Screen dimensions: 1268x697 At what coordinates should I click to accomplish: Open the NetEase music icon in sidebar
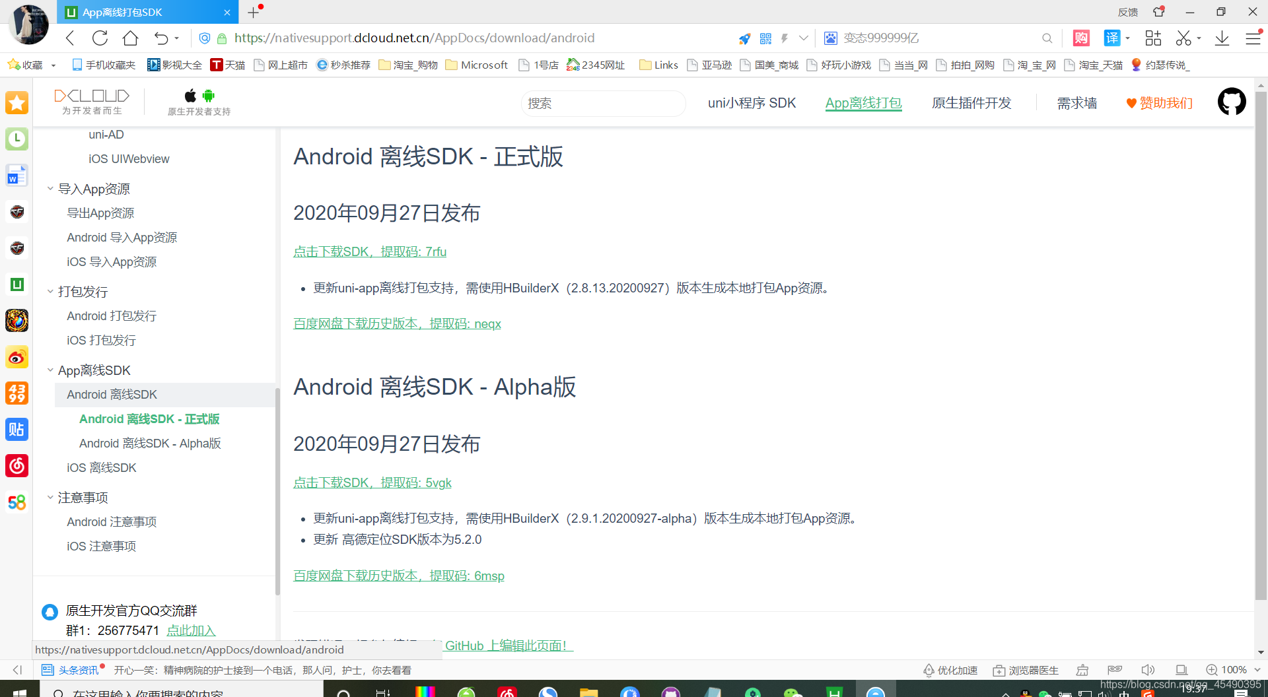[x=17, y=466]
